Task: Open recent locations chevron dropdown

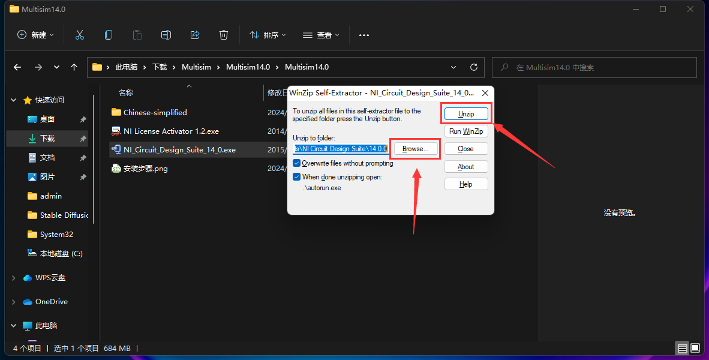Action: point(56,67)
